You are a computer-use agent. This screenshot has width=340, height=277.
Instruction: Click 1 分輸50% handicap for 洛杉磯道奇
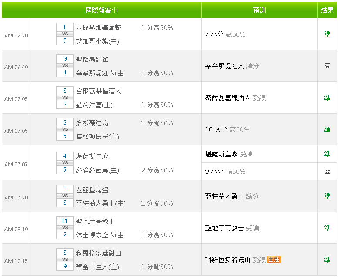[157, 123]
